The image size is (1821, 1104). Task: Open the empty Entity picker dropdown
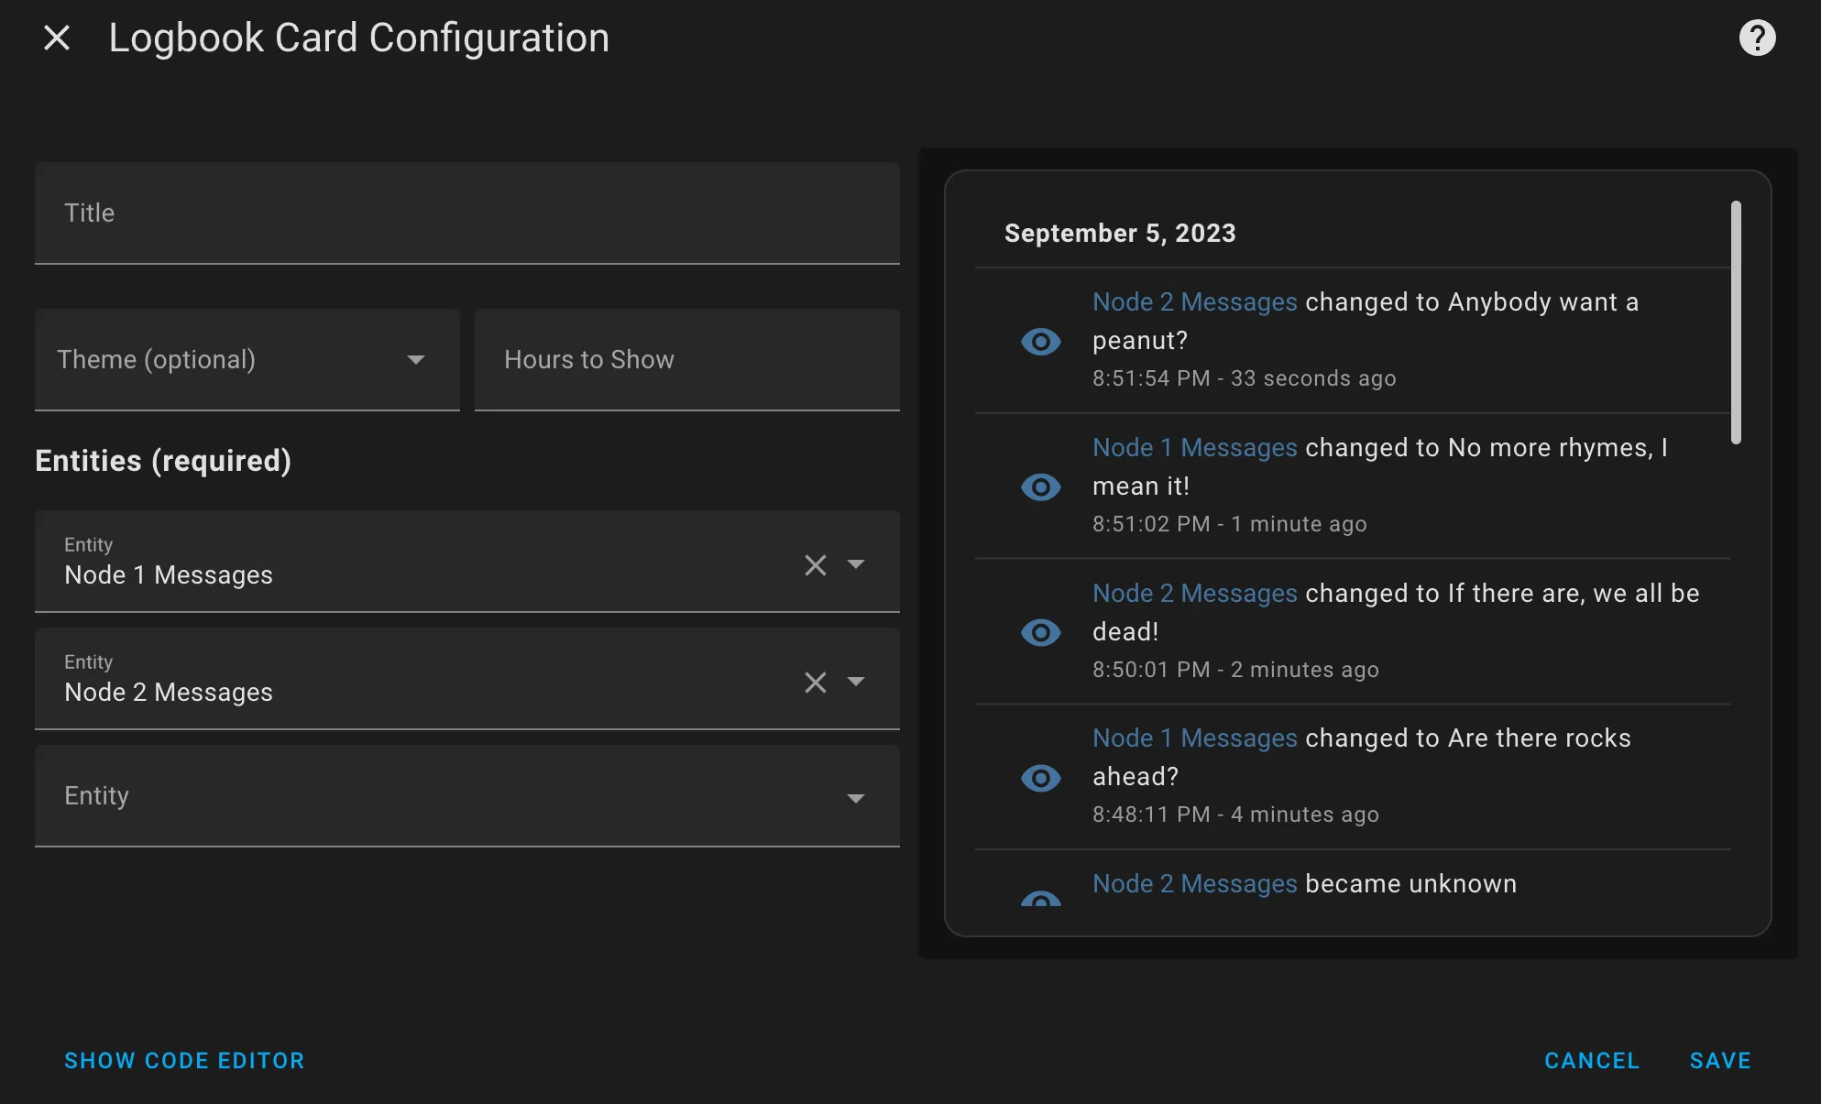pyautogui.click(x=466, y=796)
